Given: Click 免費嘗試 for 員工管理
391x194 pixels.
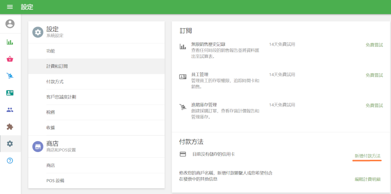Looking at the screenshot, I should (374, 75).
